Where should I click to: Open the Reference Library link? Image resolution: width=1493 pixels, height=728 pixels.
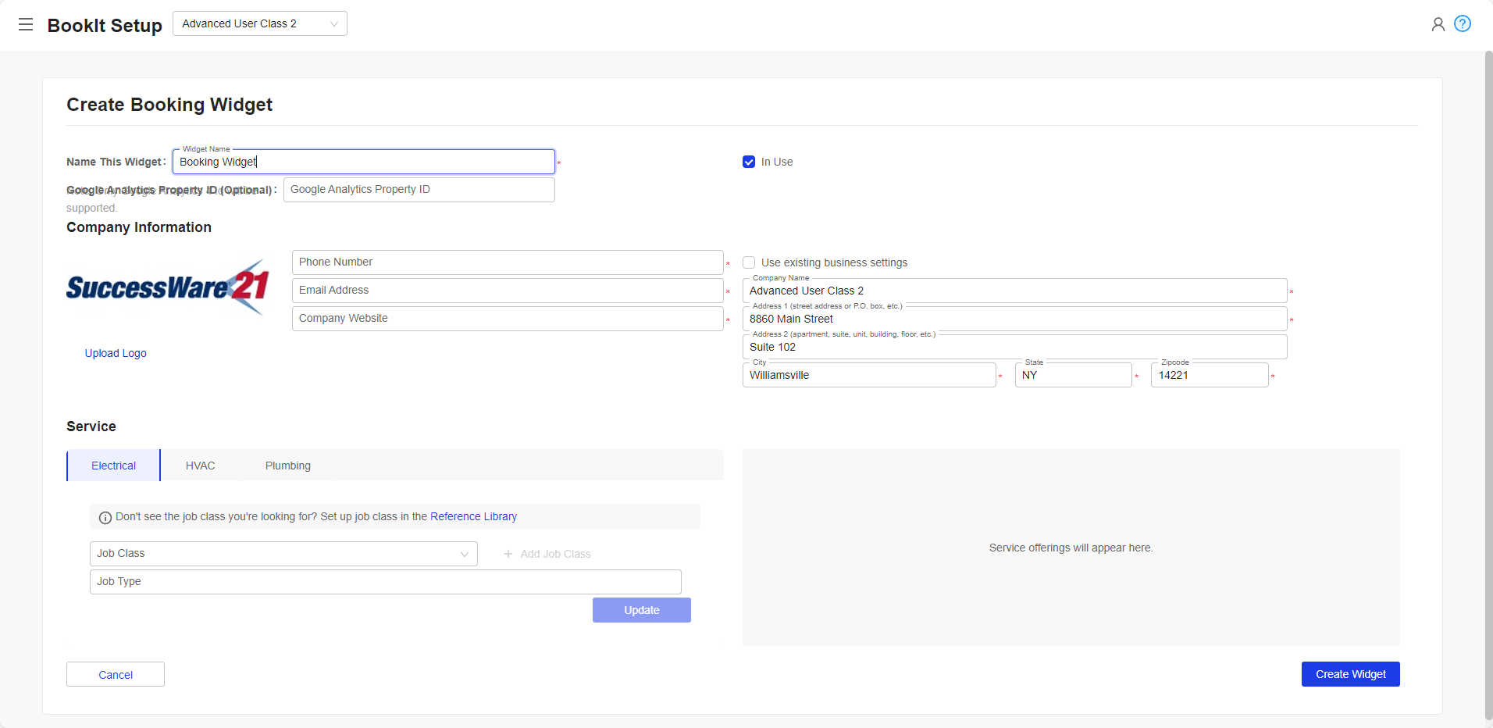pos(473,516)
